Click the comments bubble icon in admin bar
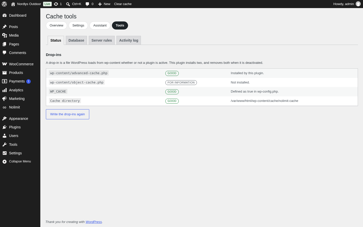Screen dimensions: 363x227 (x=87, y=4)
